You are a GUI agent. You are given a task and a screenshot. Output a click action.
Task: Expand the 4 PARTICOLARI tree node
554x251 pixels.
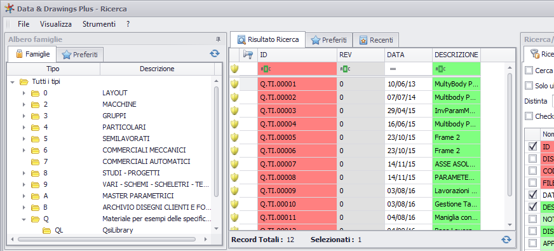24,127
